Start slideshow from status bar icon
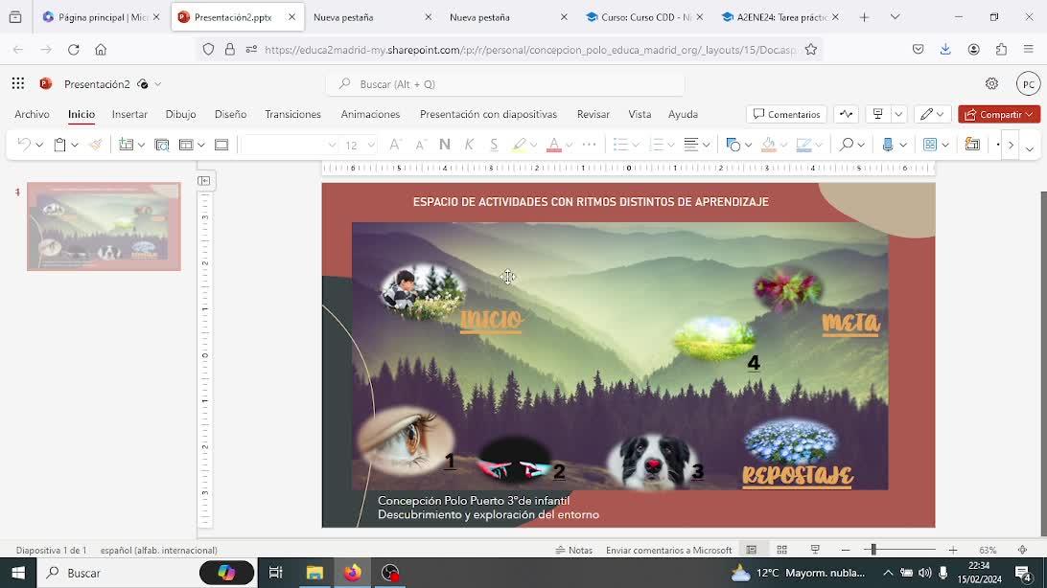This screenshot has height=588, width=1047. click(815, 550)
